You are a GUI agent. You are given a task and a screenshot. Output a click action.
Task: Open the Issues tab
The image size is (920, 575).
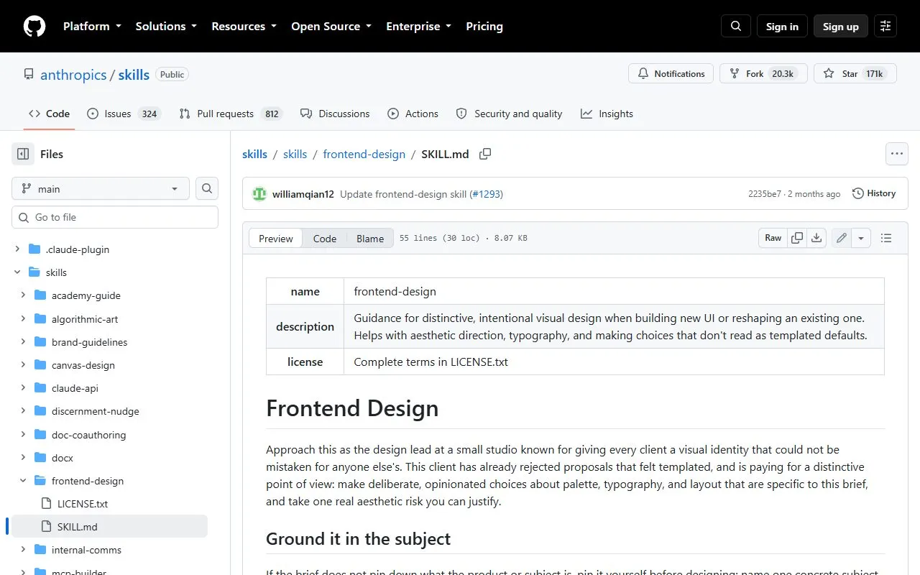pyautogui.click(x=123, y=114)
